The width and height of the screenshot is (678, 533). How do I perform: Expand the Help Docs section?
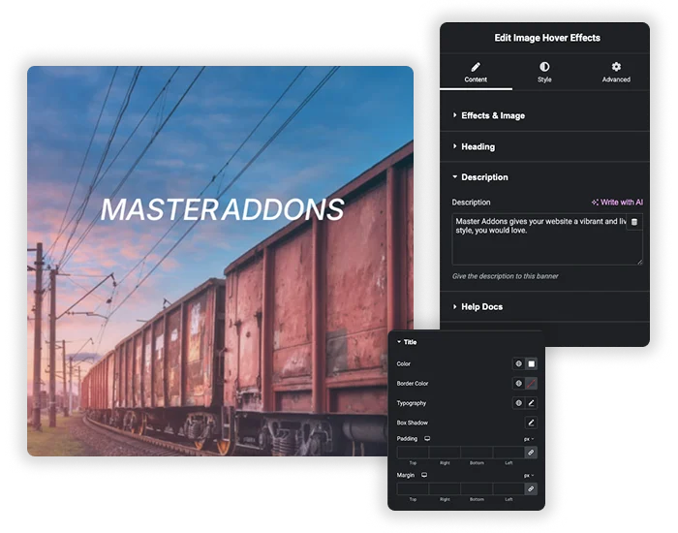pos(544,307)
